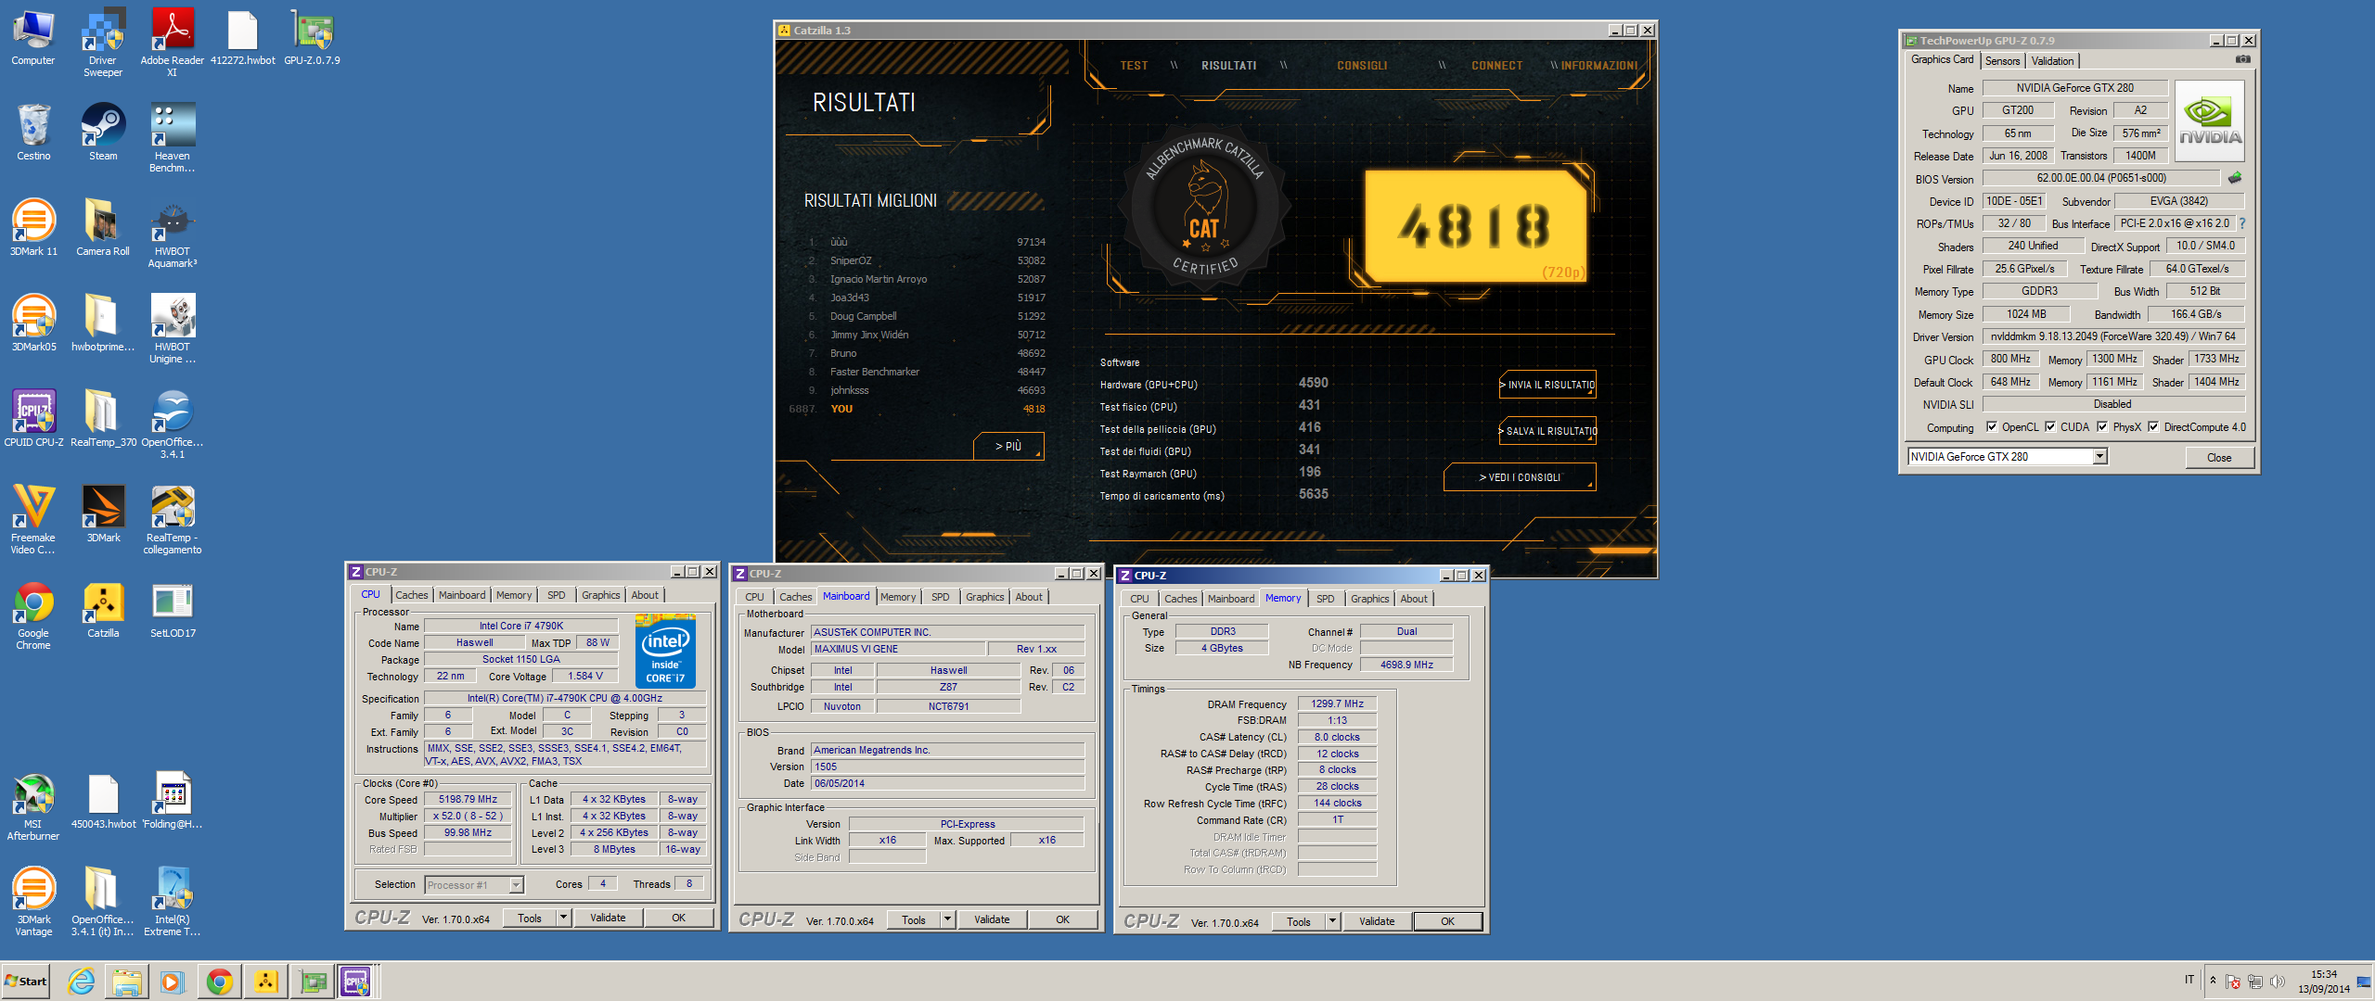Switch to Validation tab in GPU-Z
Viewport: 2375px width, 1001px height.
(2053, 61)
